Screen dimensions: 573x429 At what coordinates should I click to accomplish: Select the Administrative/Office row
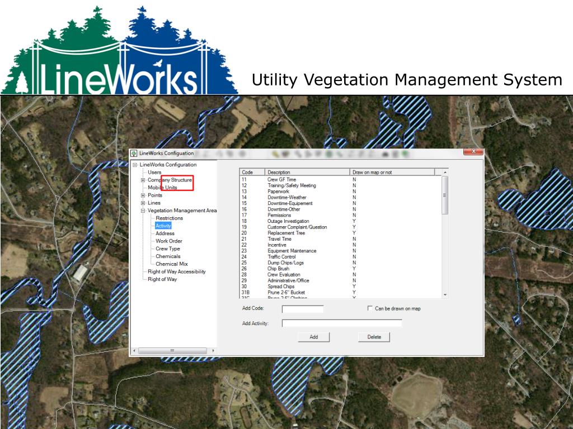pos(340,280)
